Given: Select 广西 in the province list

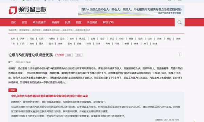Looking at the screenshot, I should coord(22,44).
